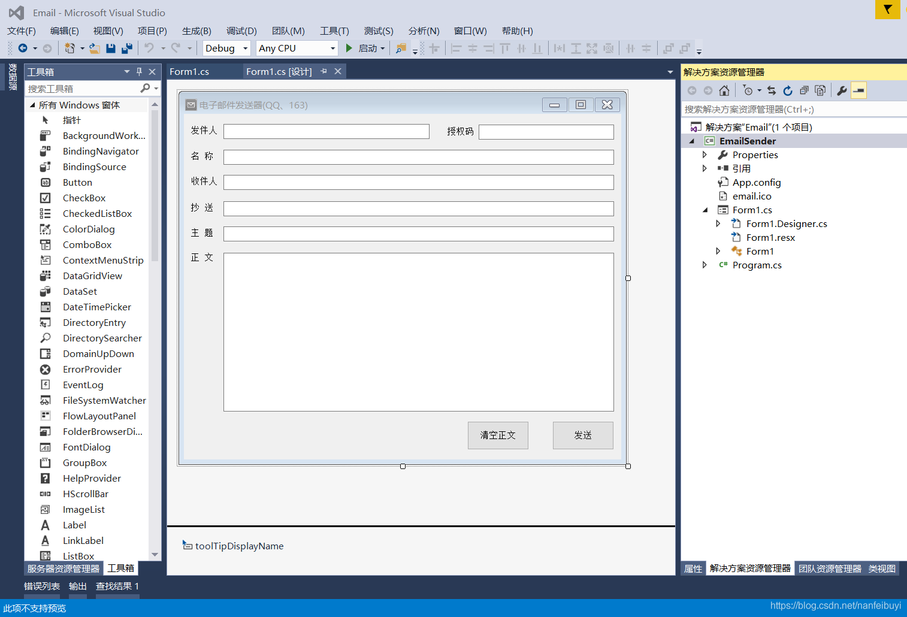Click the Home icon in Solution Explorer

point(724,90)
